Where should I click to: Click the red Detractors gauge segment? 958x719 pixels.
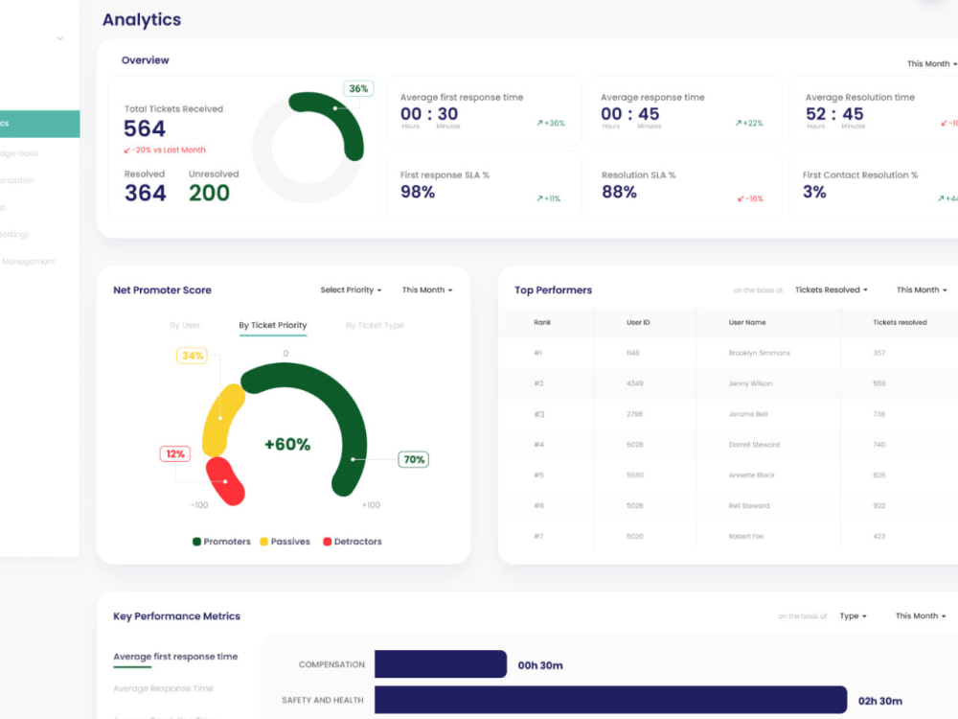click(225, 481)
